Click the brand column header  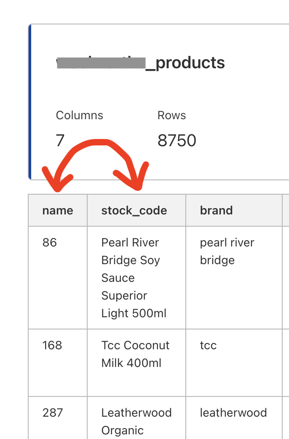216,211
